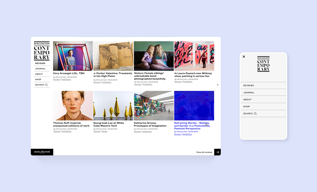Image resolution: width=317 pixels, height=192 pixels.
Task: Click the Burlington Magazine logo in the footer bar
Action: point(42,152)
